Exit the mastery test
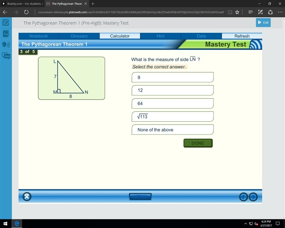 coord(263,22)
